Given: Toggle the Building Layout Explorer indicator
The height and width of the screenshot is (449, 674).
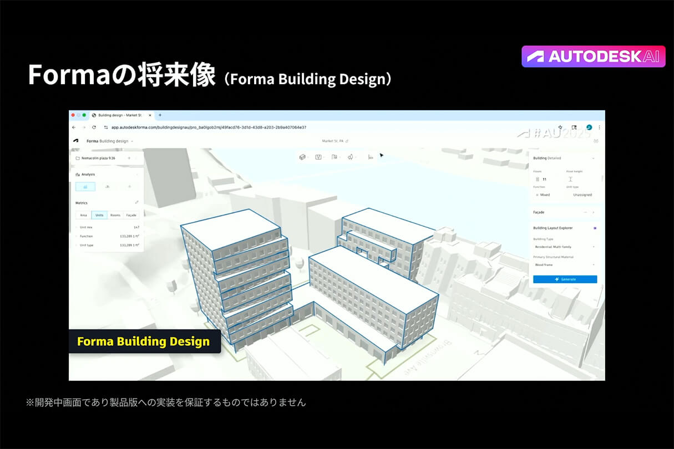Looking at the screenshot, I should [595, 228].
